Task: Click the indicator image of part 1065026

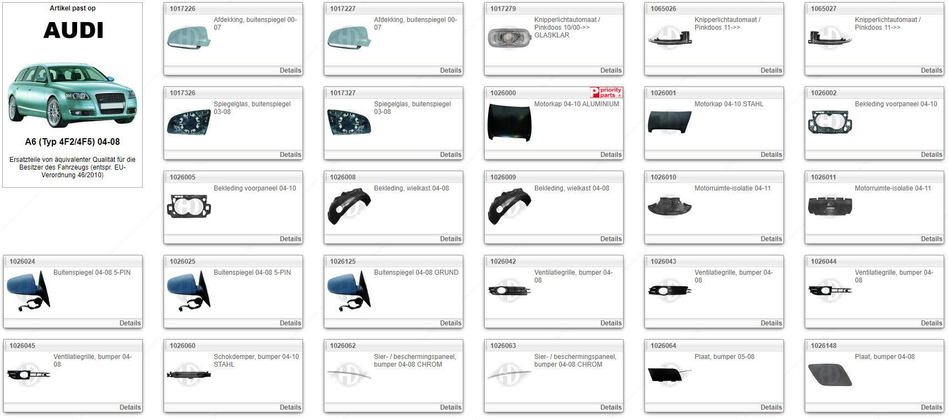Action: pyautogui.click(x=670, y=37)
